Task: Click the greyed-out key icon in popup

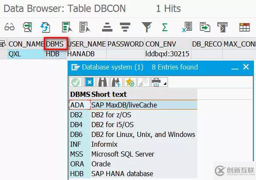Action: [143, 82]
